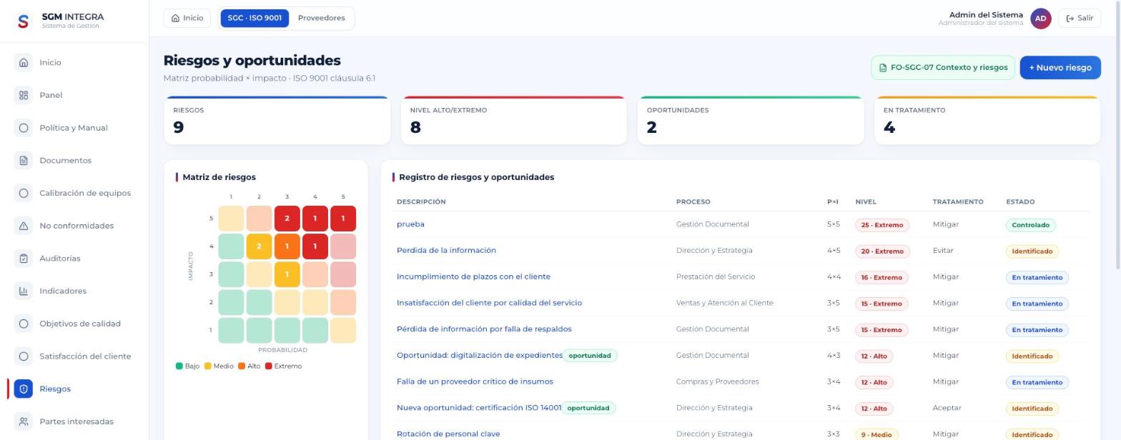Click the Partes interesadas people icon
The image size is (1121, 440).
24,421
